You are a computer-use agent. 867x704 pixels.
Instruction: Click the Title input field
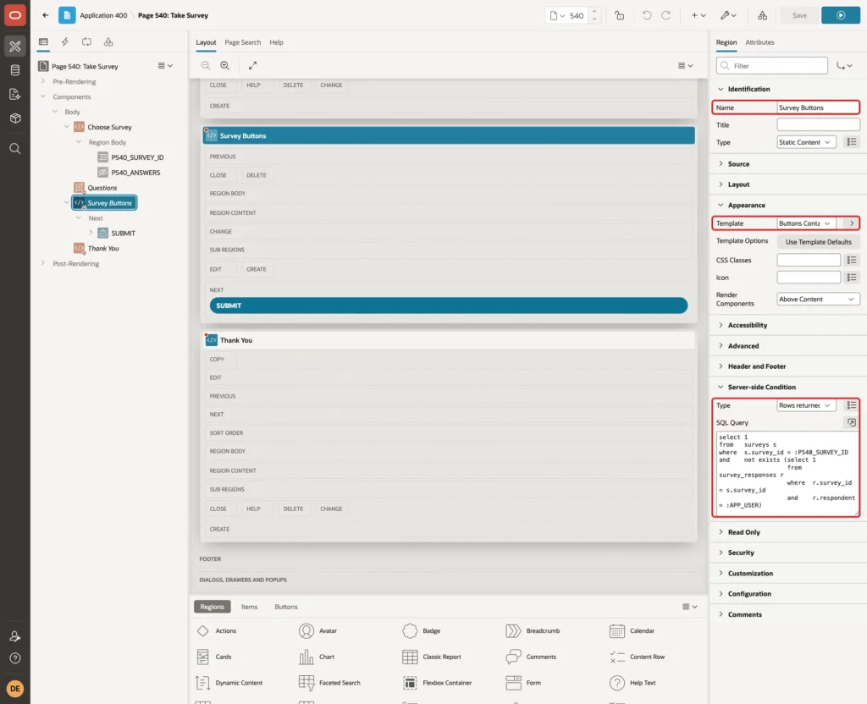[x=818, y=125]
